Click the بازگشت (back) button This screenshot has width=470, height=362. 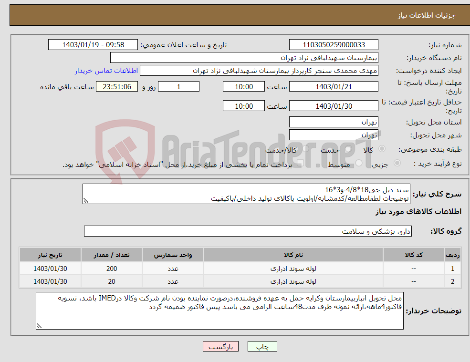point(220,346)
